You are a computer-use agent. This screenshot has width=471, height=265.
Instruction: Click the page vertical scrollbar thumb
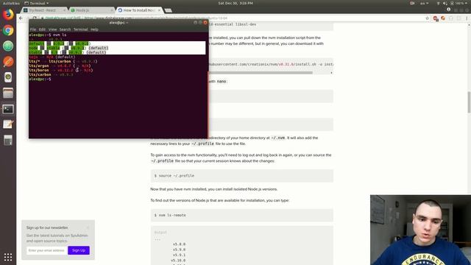[469, 102]
